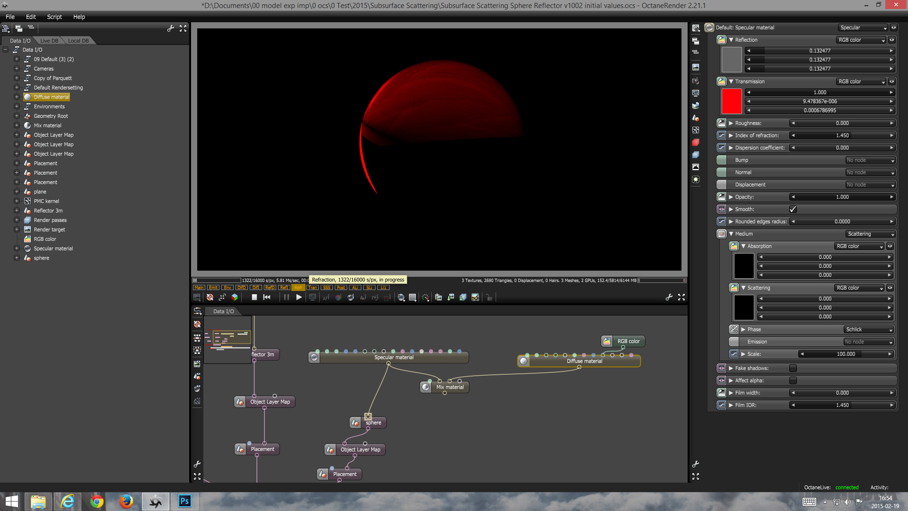The width and height of the screenshot is (908, 511).
Task: Enable the Affect alpha checkbox
Action: tap(793, 380)
